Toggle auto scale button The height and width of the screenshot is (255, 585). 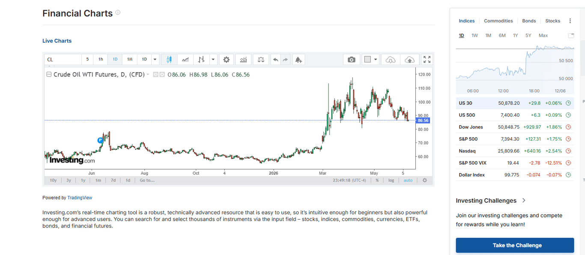[x=408, y=180]
